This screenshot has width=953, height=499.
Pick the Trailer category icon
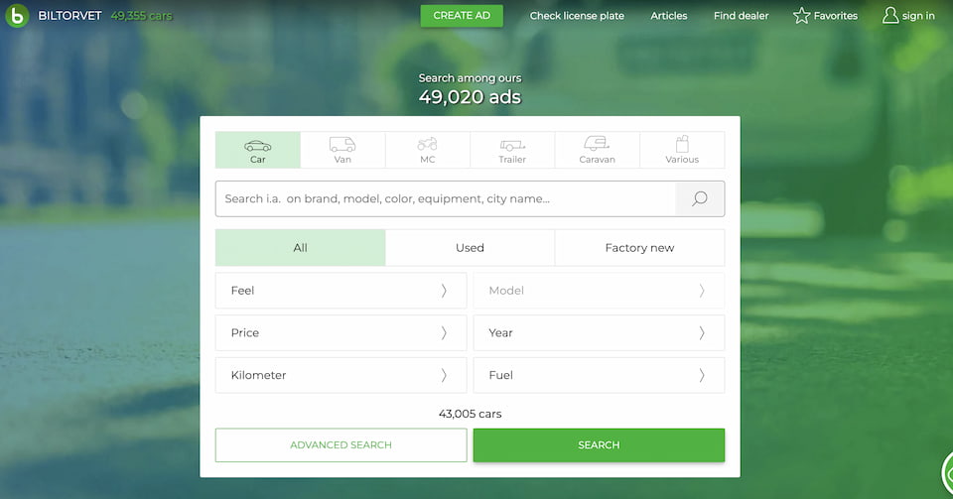(x=512, y=146)
